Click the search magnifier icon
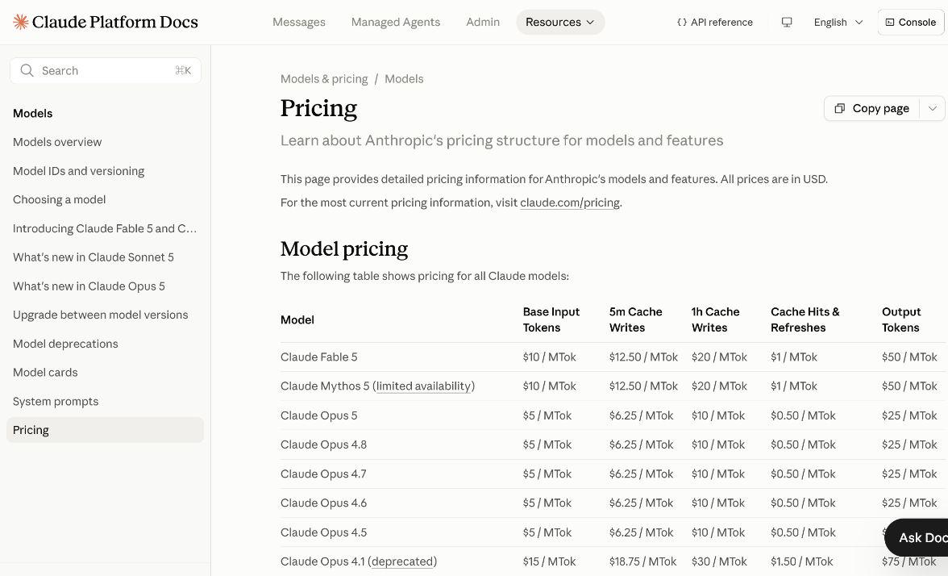This screenshot has width=948, height=576. (27, 71)
